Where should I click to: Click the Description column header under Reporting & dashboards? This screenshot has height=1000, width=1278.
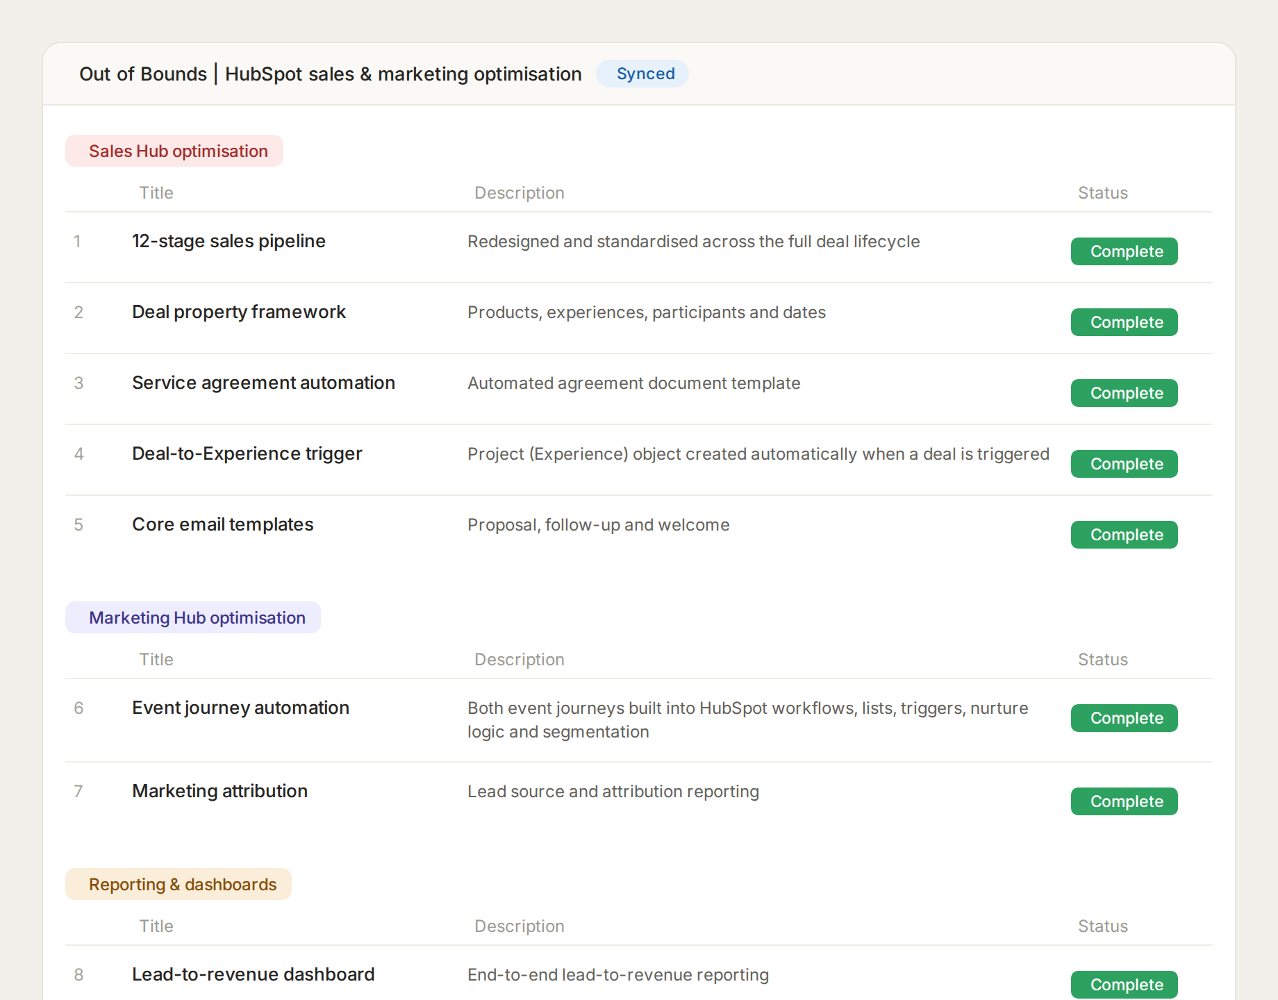pyautogui.click(x=520, y=926)
